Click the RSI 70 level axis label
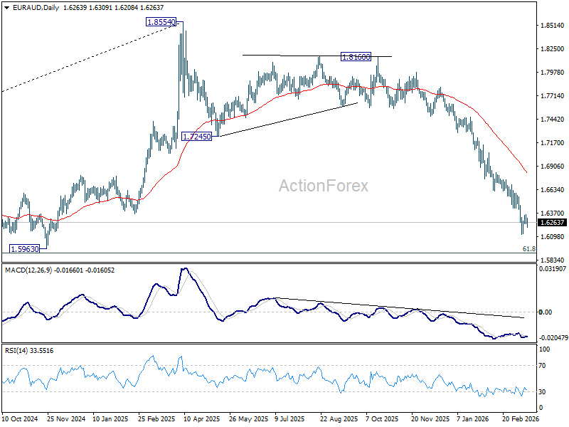This screenshot has width=569, height=427. (542, 366)
